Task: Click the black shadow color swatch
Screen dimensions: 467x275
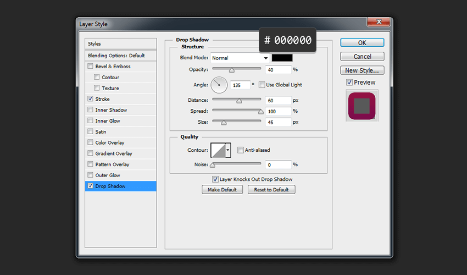Action: 282,58
